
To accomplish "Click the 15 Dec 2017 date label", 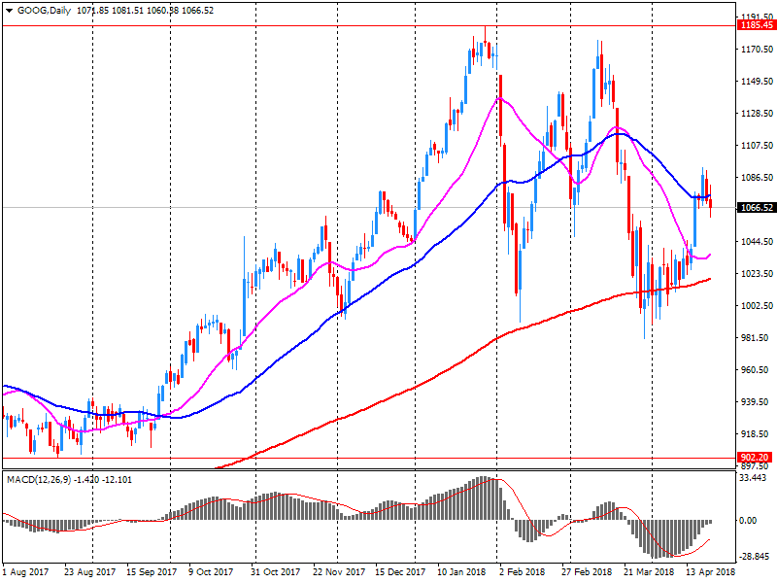I will (400, 571).
